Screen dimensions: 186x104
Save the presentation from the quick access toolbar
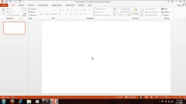[x=6, y=2]
